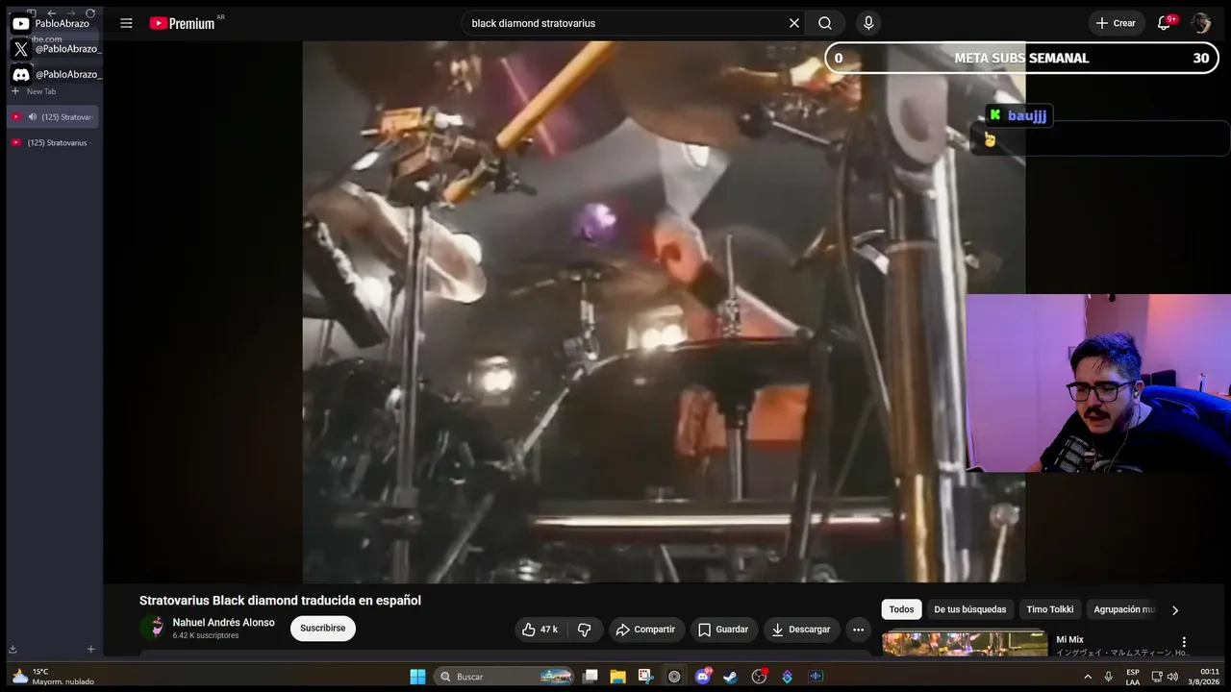This screenshot has width=1231, height=692.
Task: Open the taskbar network tray icon
Action: click(x=1156, y=677)
